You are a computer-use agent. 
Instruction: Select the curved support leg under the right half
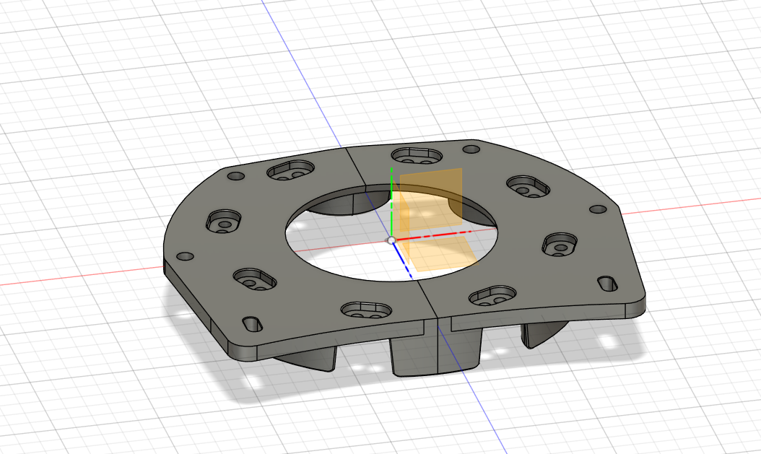(x=539, y=333)
